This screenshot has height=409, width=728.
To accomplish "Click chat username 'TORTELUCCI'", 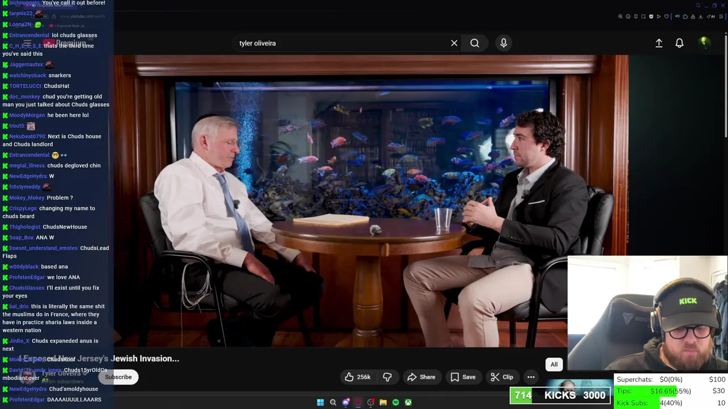I will coord(25,86).
